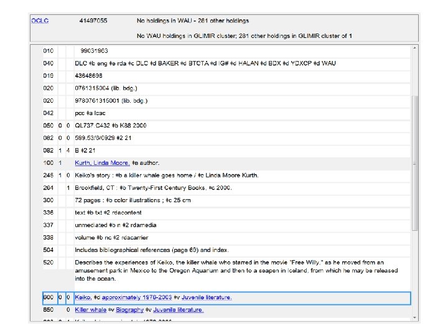Follow the Keiko subject link
The width and height of the screenshot is (448, 336).
pos(84,297)
